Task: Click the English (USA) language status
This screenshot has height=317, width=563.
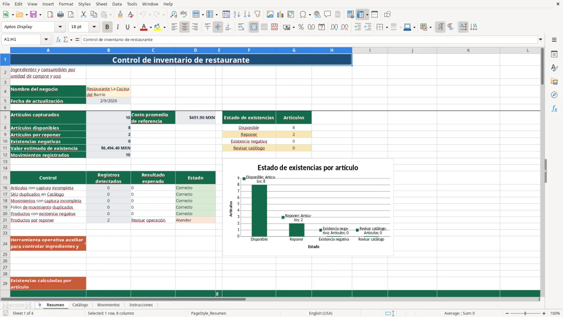Action: [320, 313]
